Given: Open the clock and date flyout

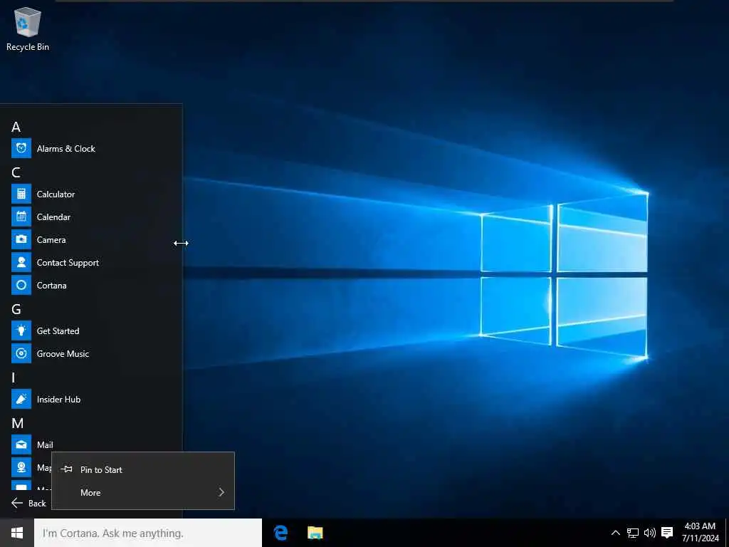Looking at the screenshot, I should pos(700,533).
